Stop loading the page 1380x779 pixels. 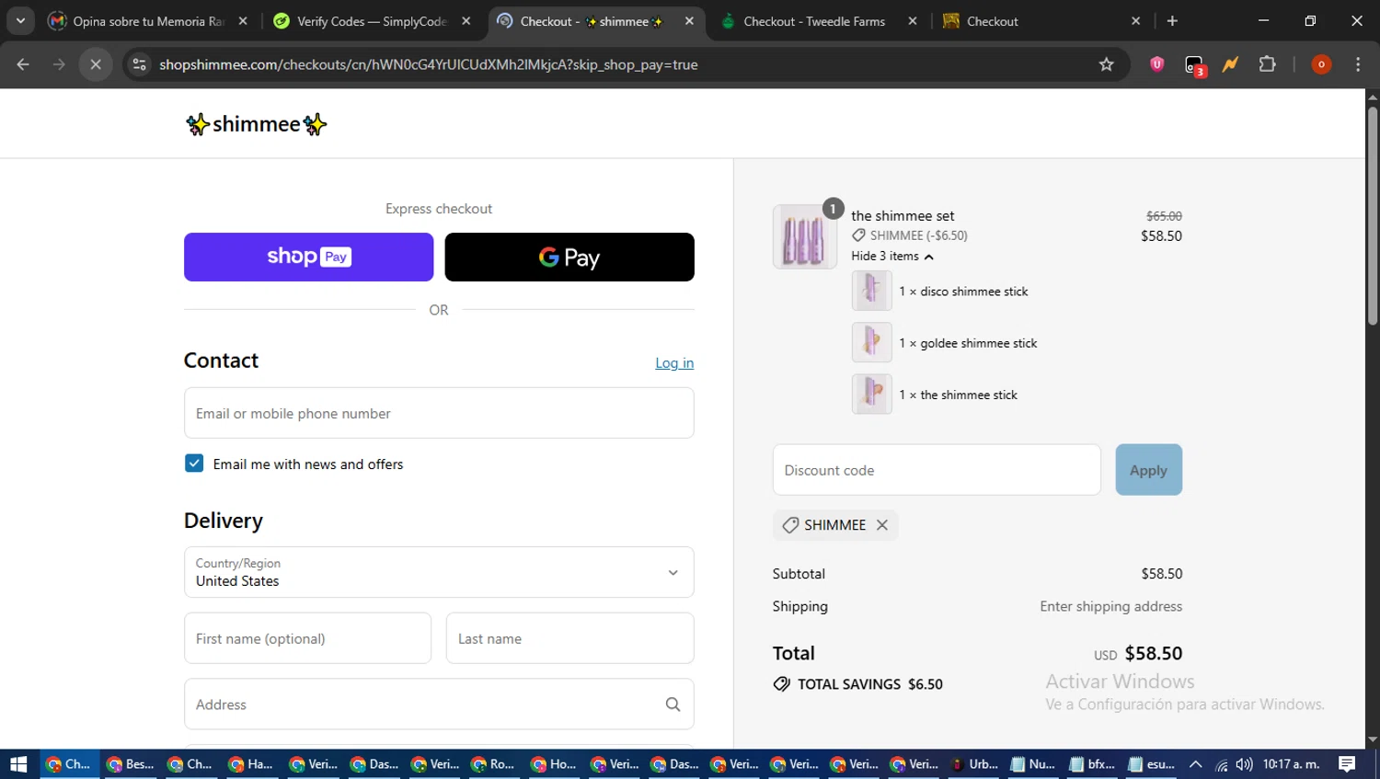tap(96, 64)
